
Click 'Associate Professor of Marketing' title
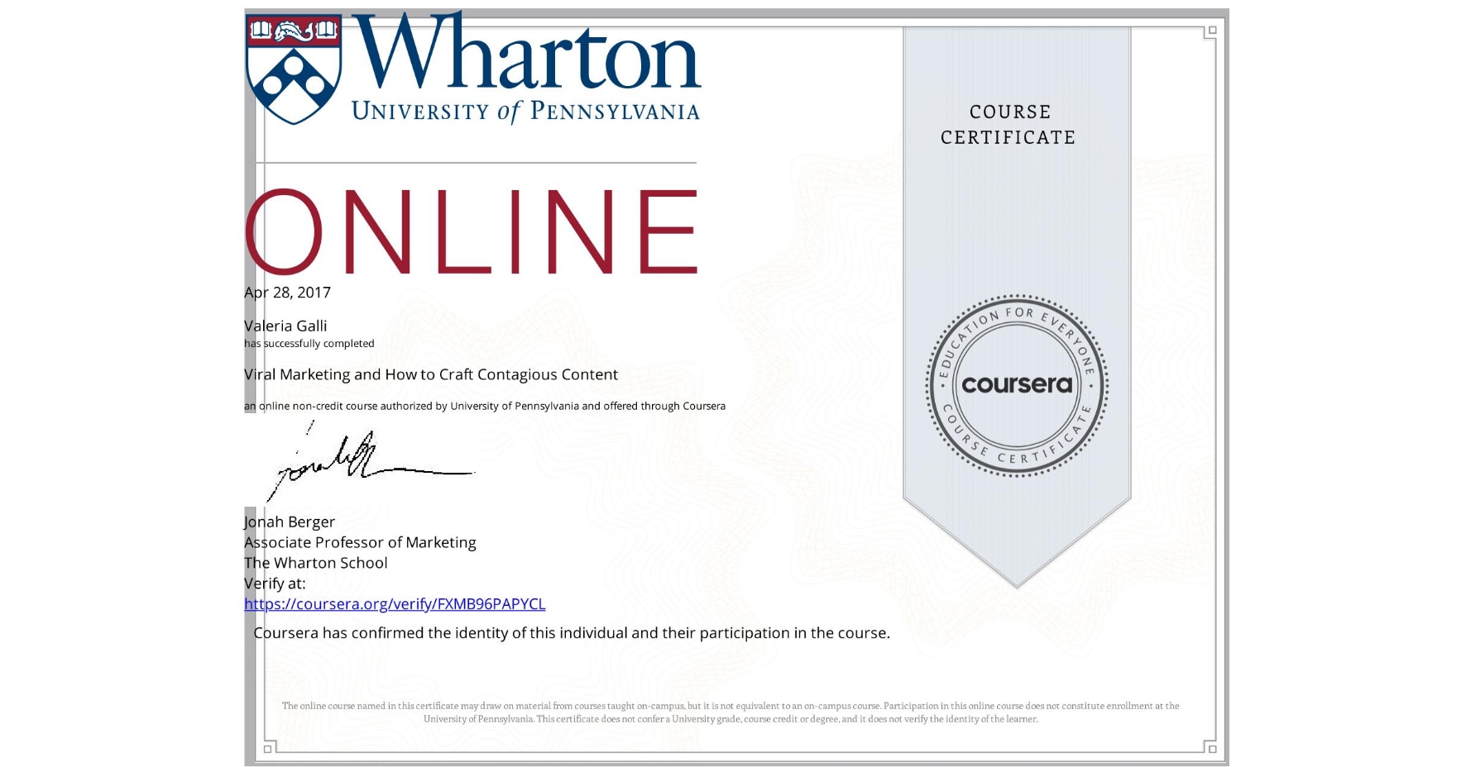pos(360,543)
